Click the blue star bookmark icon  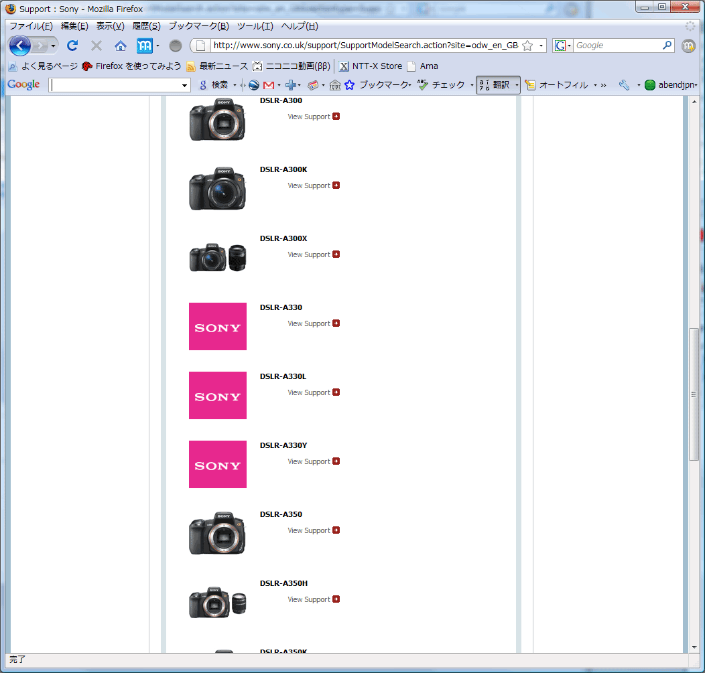[349, 84]
